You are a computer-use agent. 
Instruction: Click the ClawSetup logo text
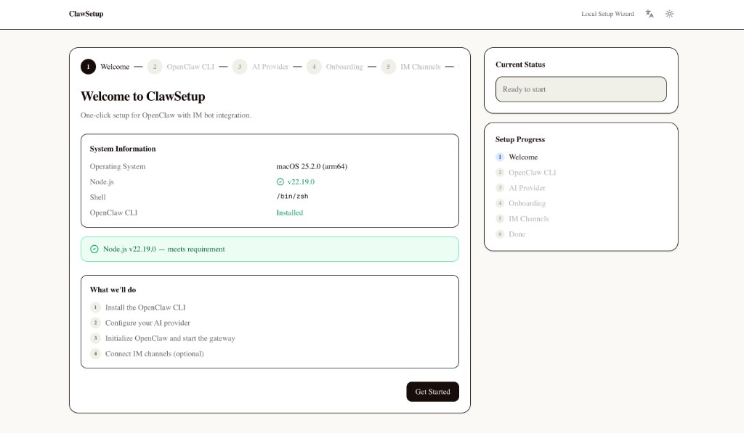[86, 14]
